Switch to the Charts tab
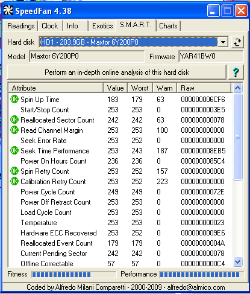 coord(168,26)
